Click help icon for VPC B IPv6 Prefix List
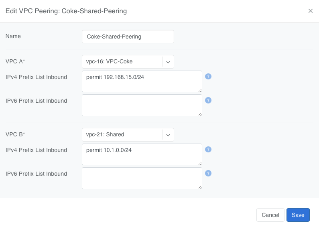The image size is (319, 231). [x=208, y=173]
